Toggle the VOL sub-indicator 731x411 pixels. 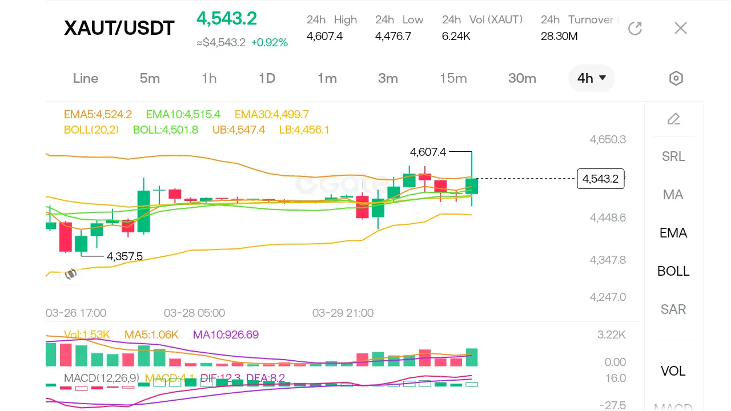coord(673,371)
